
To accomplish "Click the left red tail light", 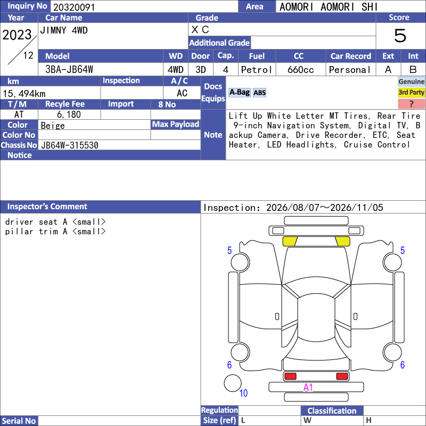I will [290, 376].
